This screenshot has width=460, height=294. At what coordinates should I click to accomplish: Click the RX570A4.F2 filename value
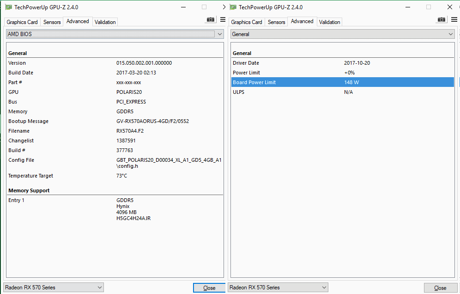pos(130,131)
